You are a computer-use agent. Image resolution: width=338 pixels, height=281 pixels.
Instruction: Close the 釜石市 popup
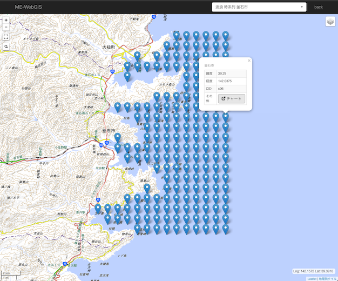(x=249, y=61)
